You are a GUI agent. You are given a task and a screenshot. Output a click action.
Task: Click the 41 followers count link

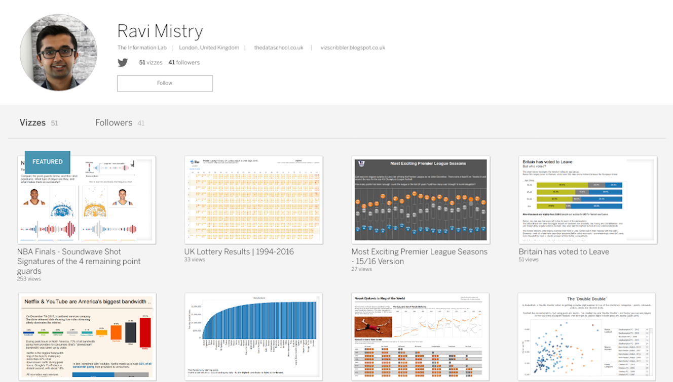(x=184, y=63)
